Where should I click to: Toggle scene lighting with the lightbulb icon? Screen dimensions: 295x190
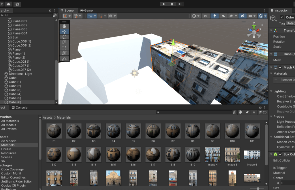click(x=214, y=16)
